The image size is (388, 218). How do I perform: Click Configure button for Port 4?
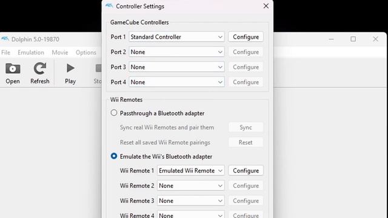(x=246, y=82)
